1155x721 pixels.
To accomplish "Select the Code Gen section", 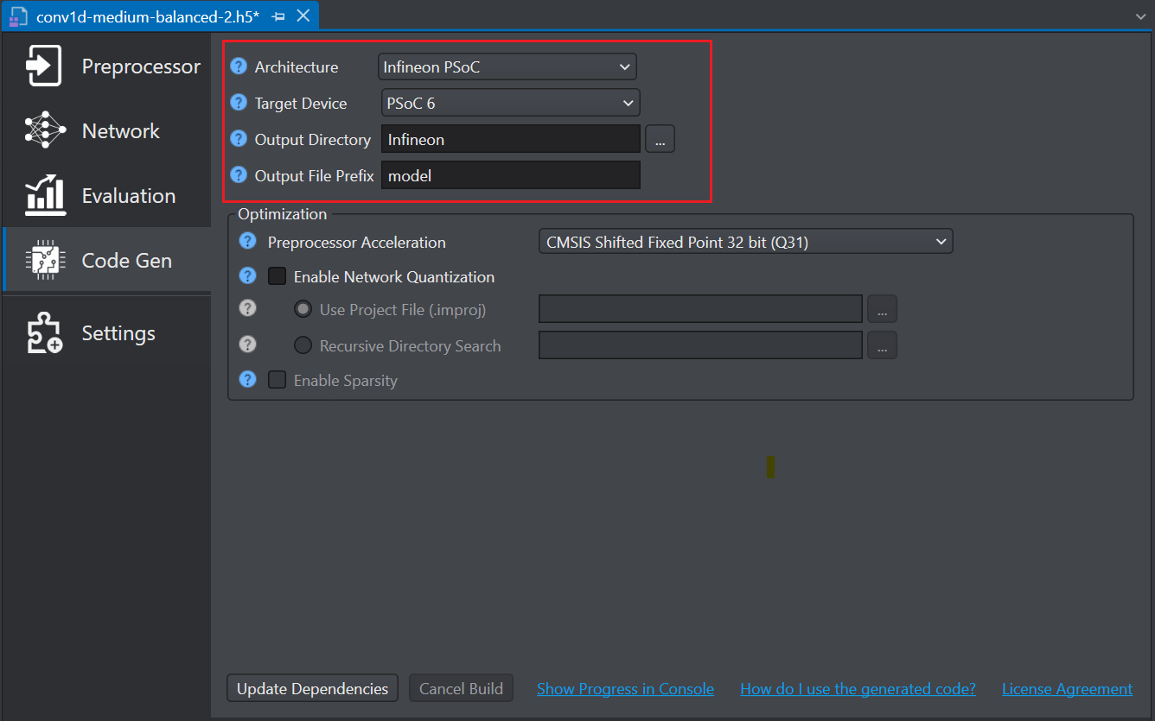I will (107, 260).
